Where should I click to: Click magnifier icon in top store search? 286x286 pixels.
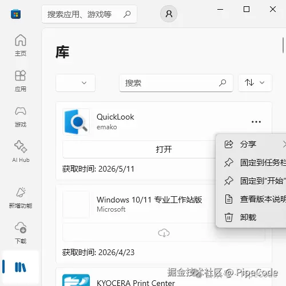point(127,14)
